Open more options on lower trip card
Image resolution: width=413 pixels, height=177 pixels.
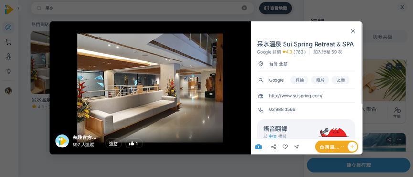[399, 140]
